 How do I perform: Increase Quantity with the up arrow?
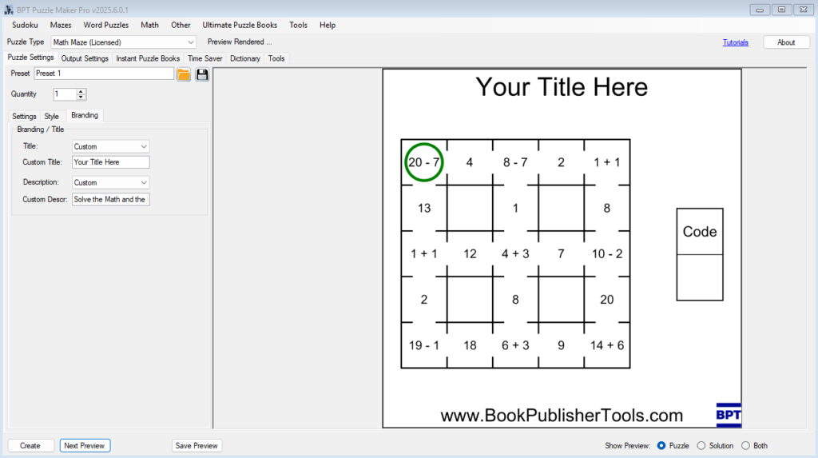click(81, 91)
